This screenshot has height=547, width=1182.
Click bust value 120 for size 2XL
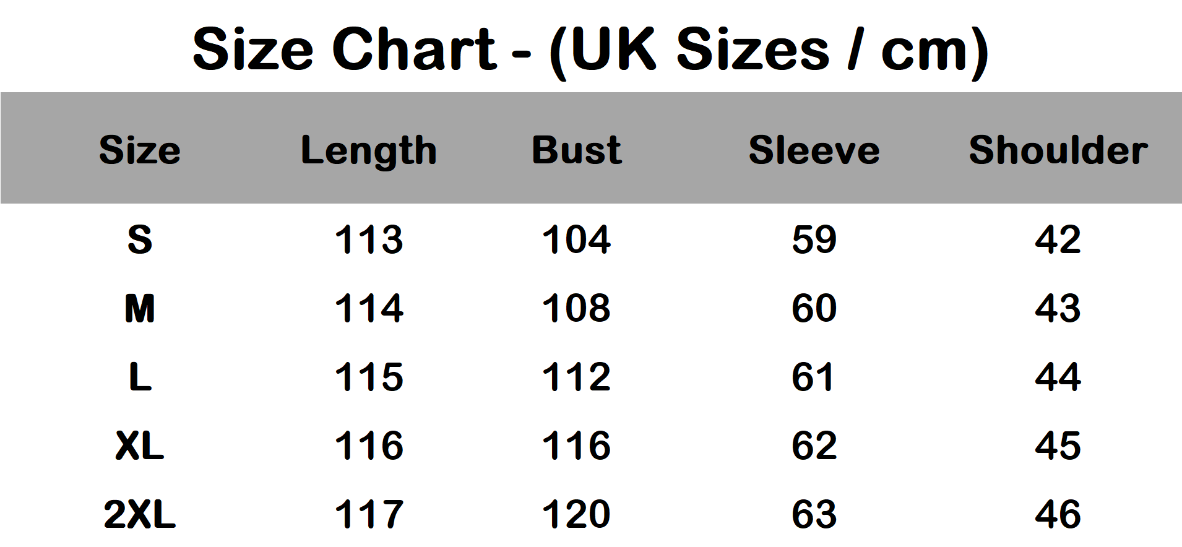[577, 514]
